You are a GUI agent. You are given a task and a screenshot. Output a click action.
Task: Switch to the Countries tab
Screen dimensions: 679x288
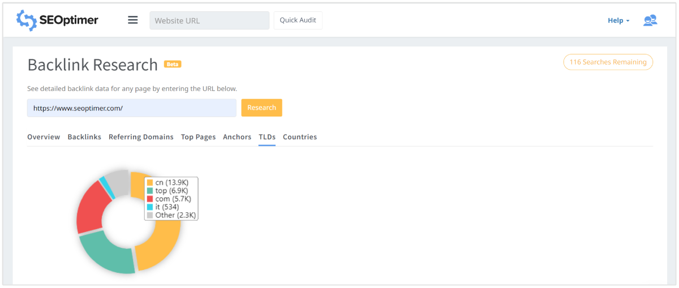(x=300, y=137)
